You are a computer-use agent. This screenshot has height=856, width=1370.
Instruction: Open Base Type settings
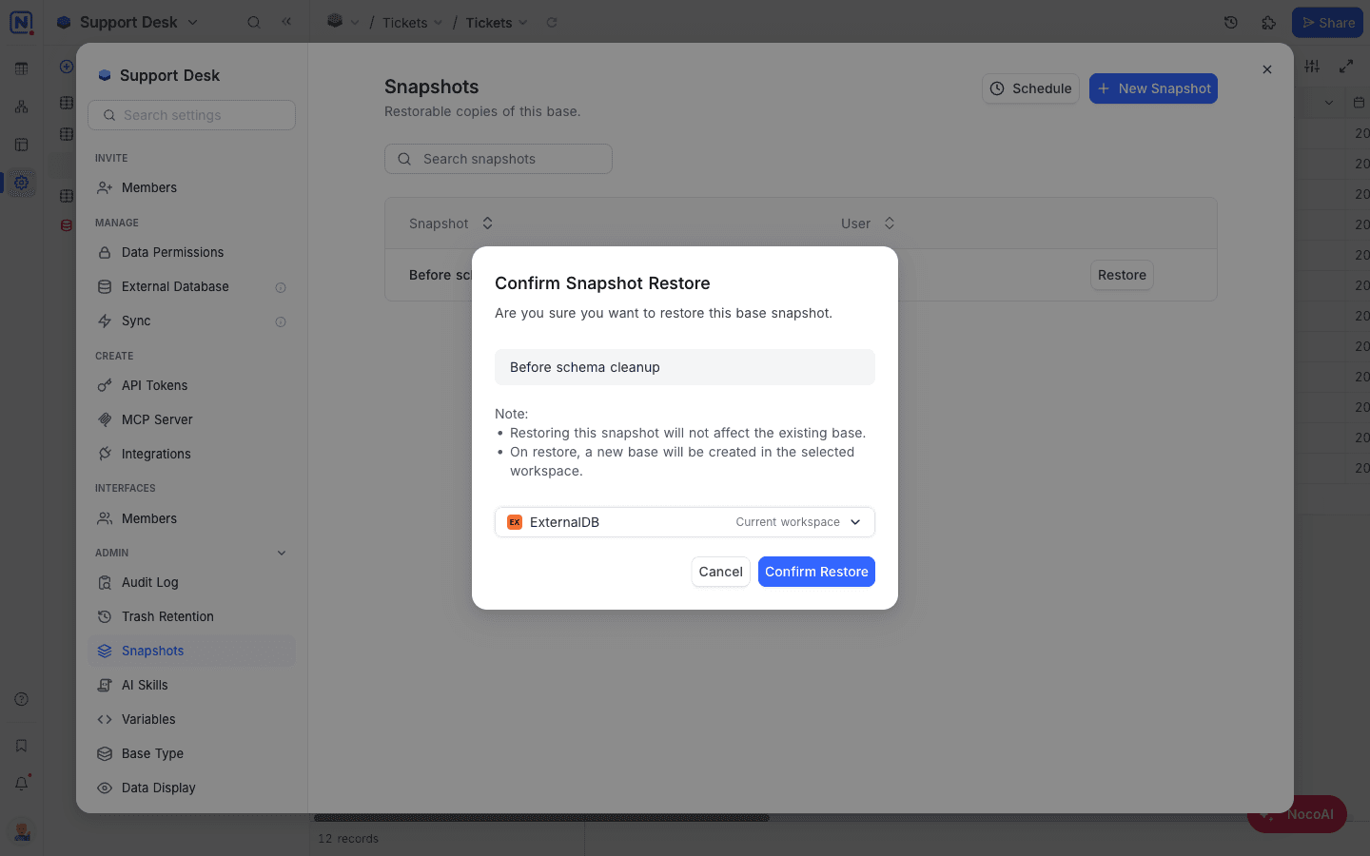pyautogui.click(x=191, y=753)
